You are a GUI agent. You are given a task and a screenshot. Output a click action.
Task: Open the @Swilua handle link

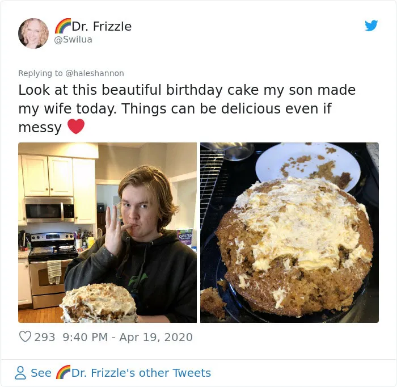coord(73,40)
